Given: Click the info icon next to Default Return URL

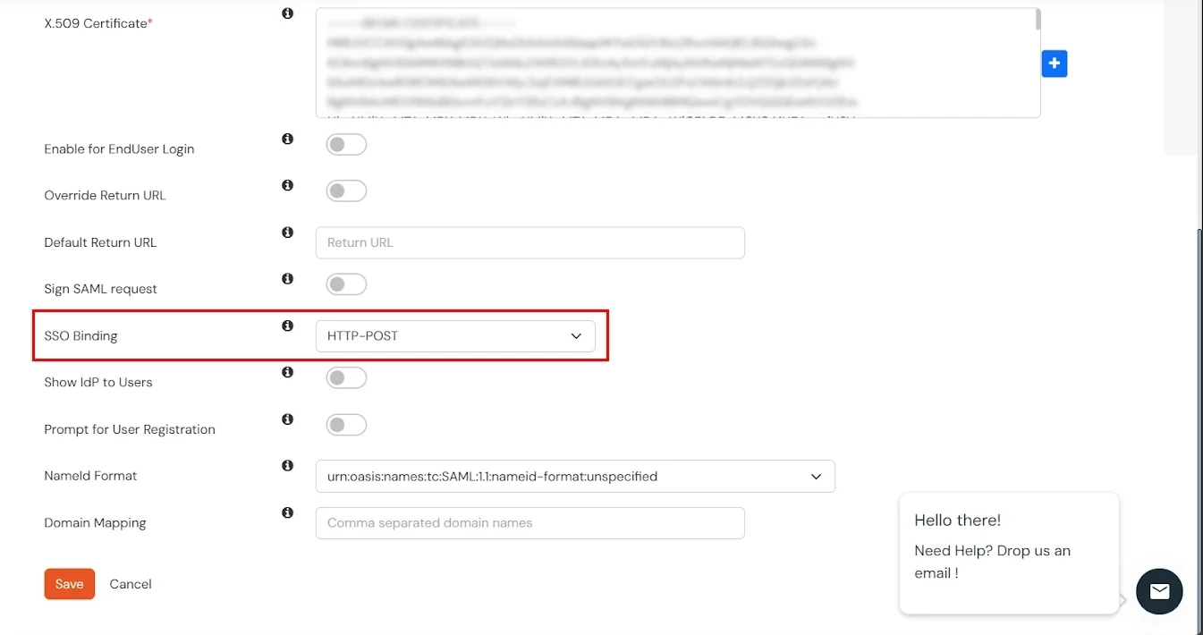Looking at the screenshot, I should coord(287,232).
